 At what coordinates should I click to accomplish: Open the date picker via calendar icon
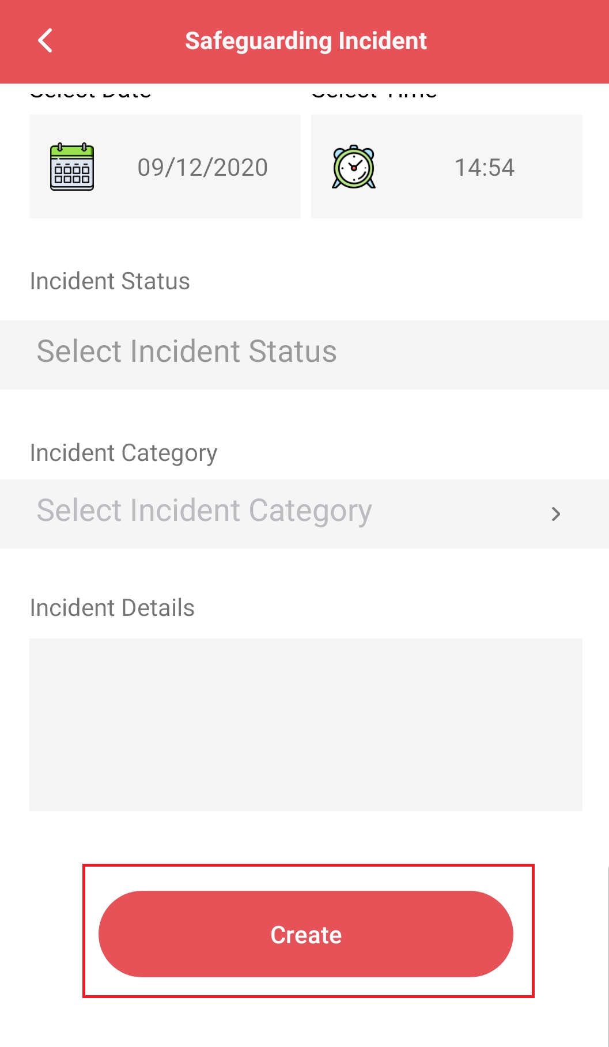pyautogui.click(x=72, y=167)
